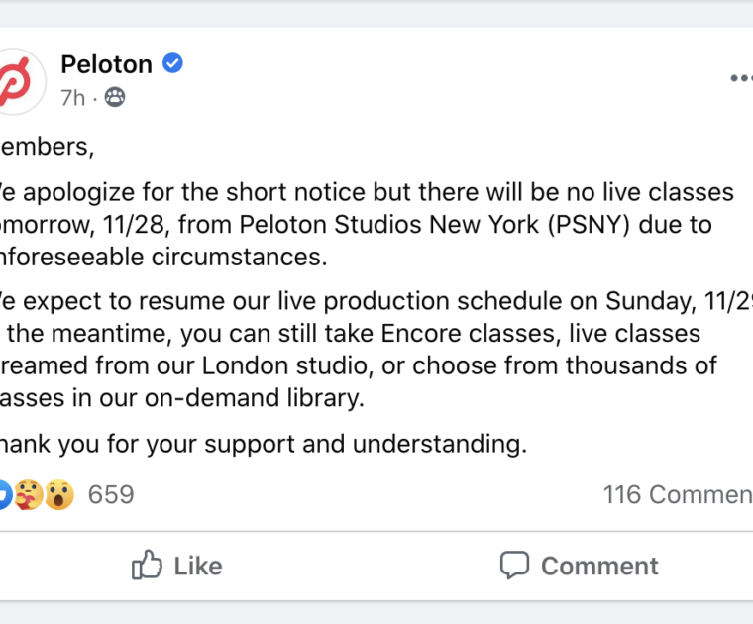Click the speech bubble comment icon

pyautogui.click(x=514, y=566)
